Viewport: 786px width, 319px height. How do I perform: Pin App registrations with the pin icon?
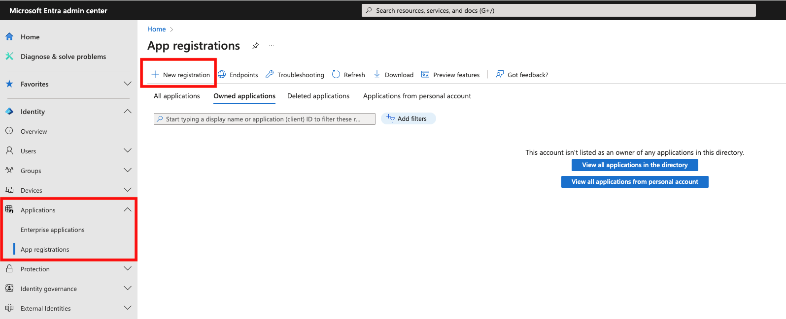pyautogui.click(x=255, y=46)
